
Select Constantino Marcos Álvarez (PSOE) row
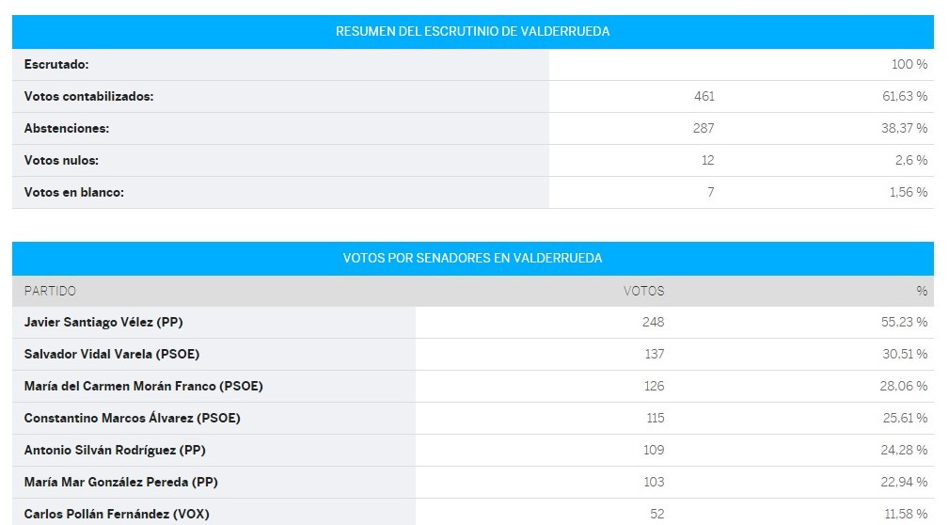(x=473, y=419)
